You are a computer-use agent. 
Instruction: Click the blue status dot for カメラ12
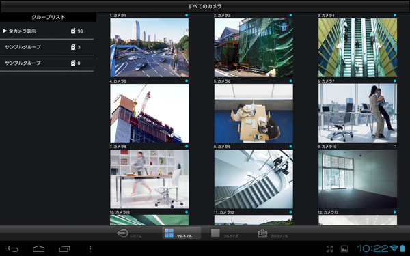tap(290, 212)
